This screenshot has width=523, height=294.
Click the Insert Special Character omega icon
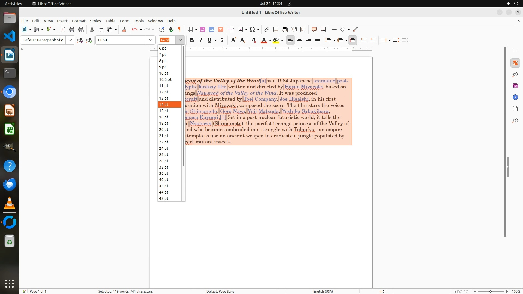(x=252, y=29)
